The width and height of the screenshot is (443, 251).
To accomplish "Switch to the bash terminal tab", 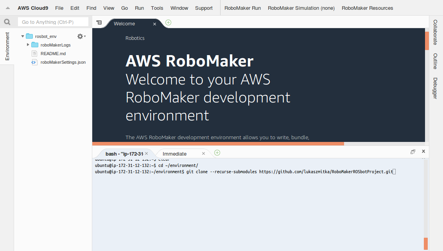I will pos(124,154).
